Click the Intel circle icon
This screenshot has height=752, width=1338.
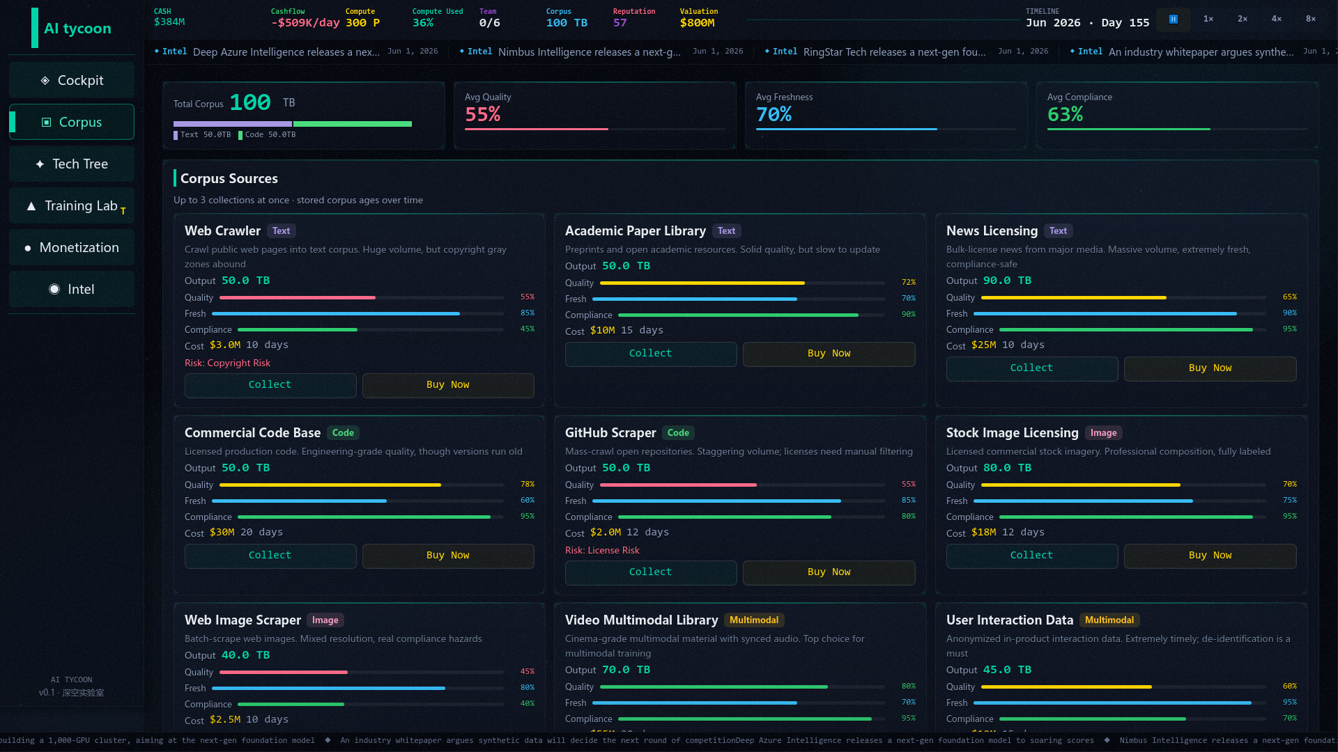coord(54,289)
